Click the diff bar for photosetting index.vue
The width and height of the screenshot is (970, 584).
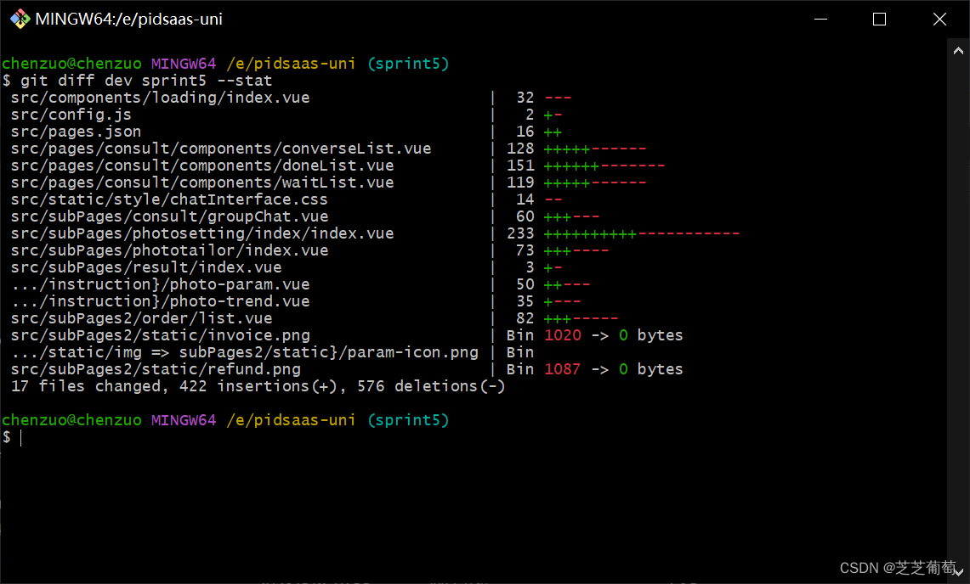(642, 233)
